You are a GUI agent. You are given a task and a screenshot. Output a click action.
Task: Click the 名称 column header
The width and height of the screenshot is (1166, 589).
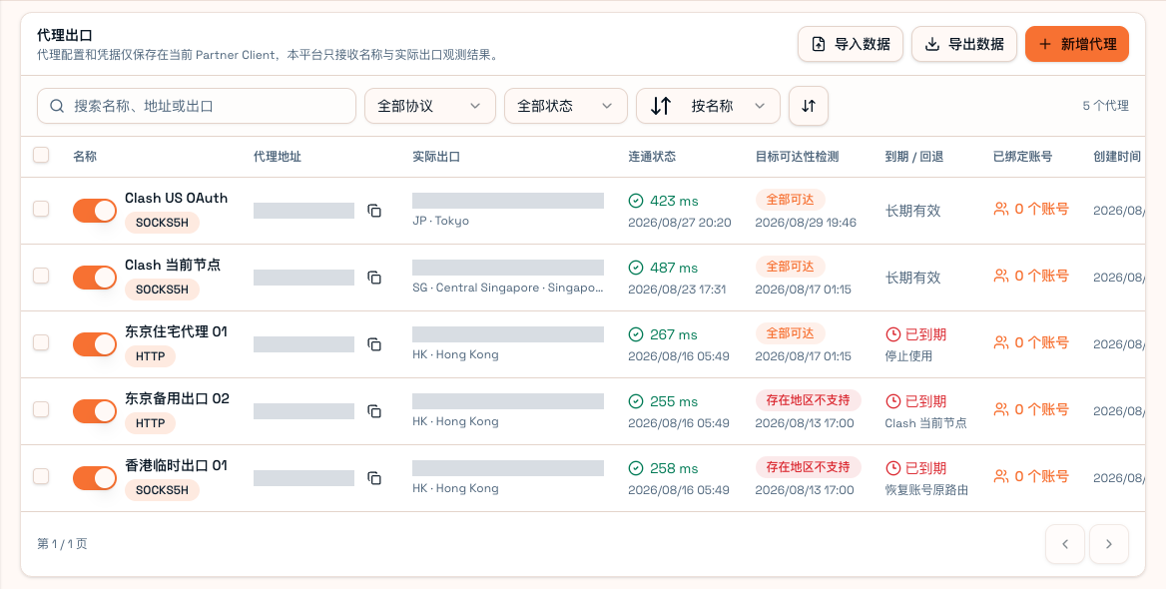(x=85, y=157)
